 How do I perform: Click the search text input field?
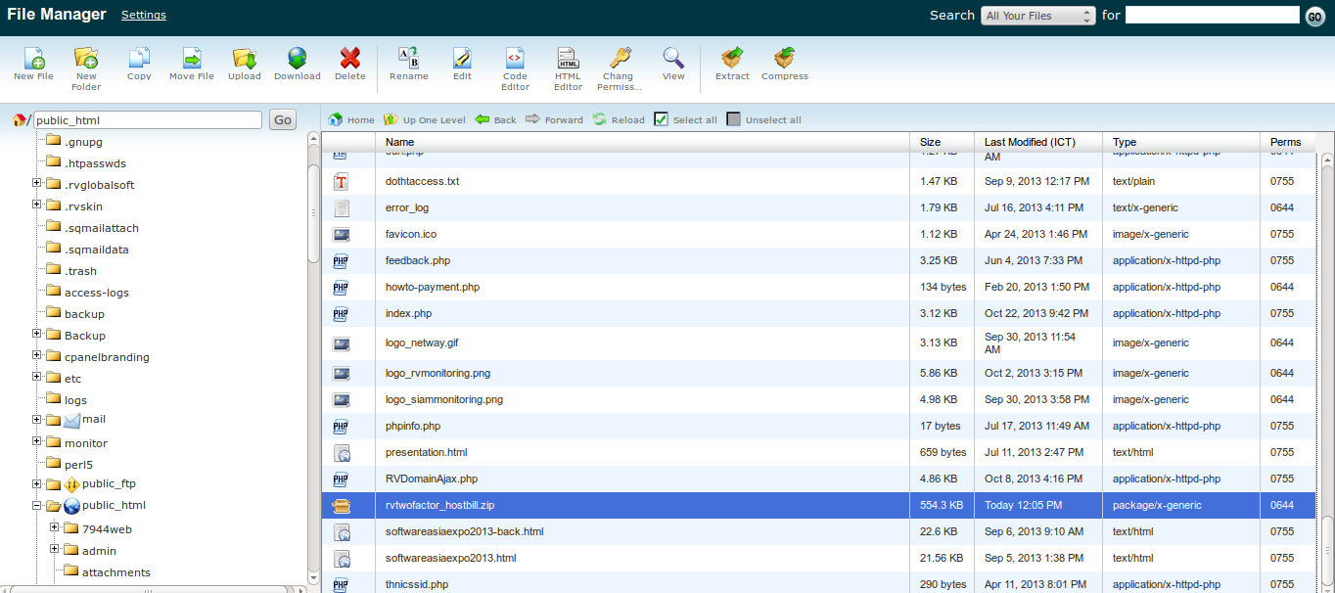coord(1213,15)
